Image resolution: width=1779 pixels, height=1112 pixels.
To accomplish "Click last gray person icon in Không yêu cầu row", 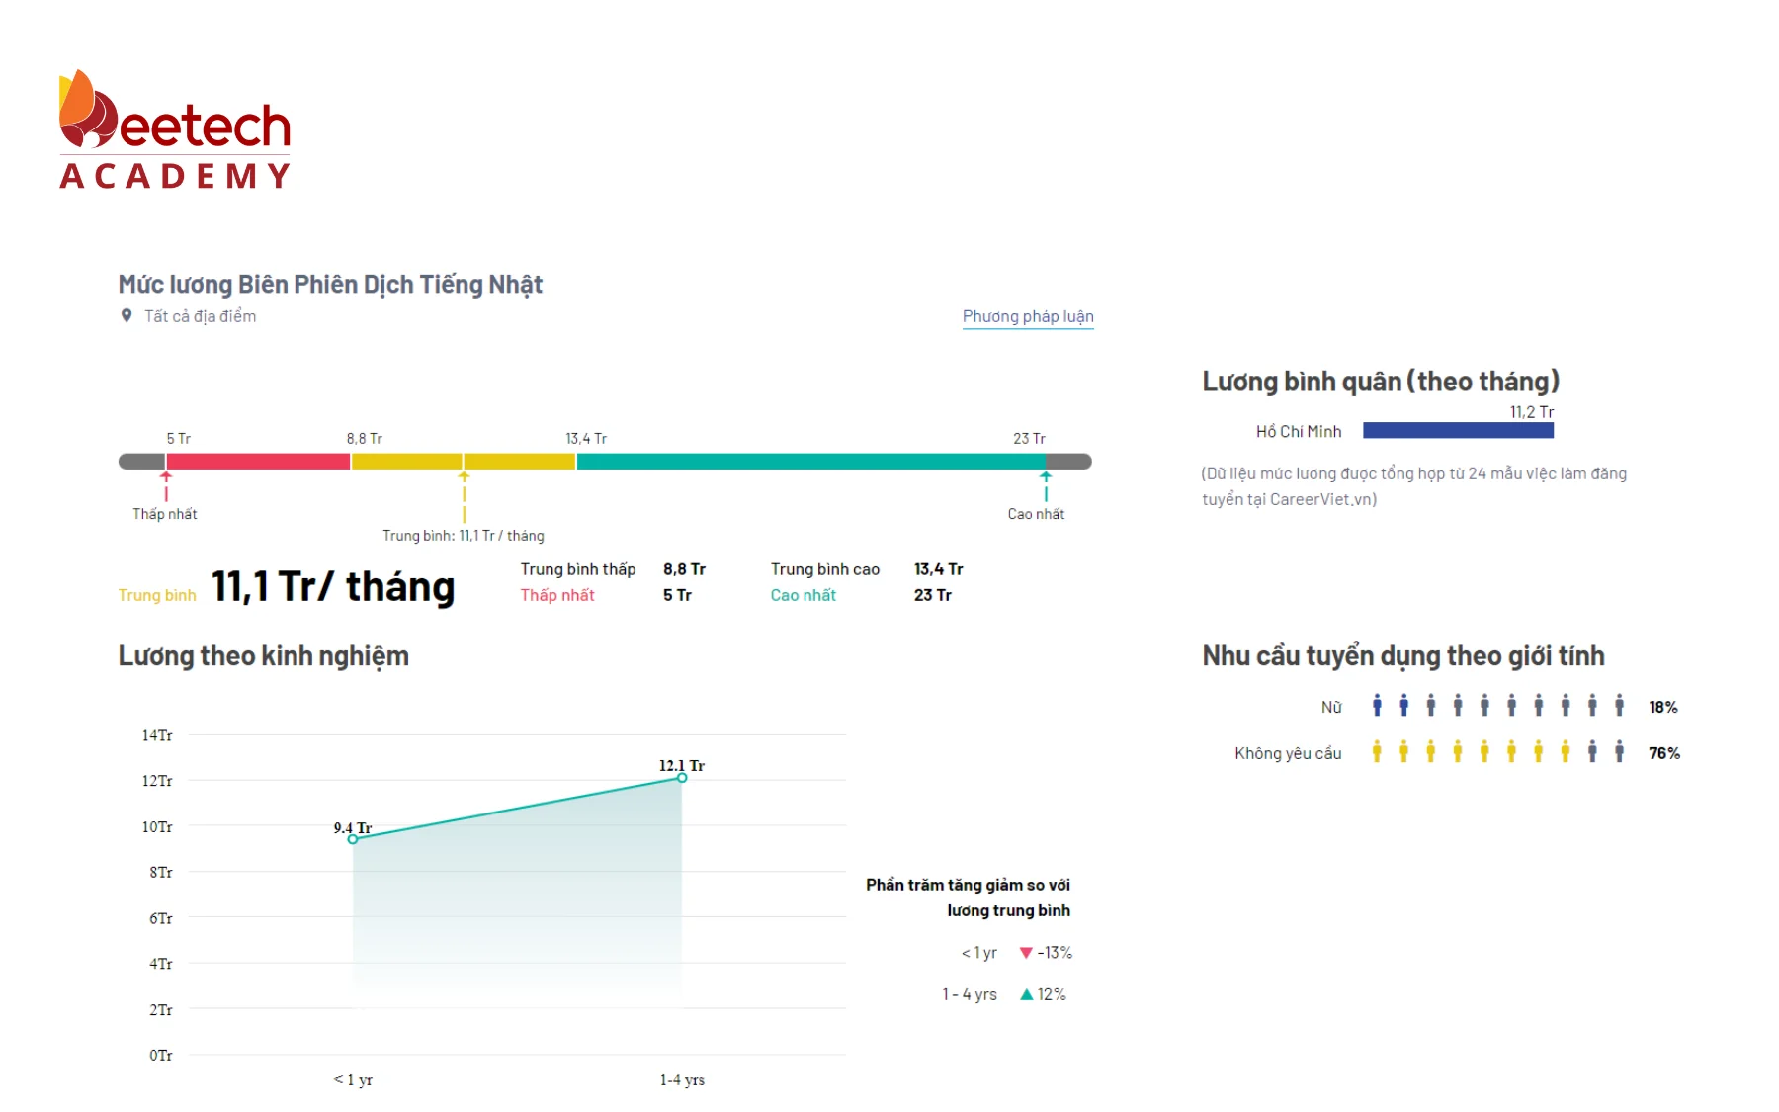I will point(1619,752).
